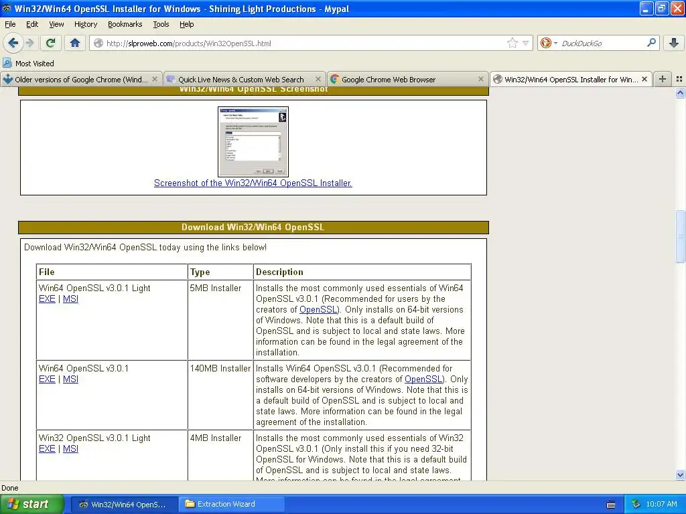
Task: Click the vertical scrollbar thumb
Action: 680,236
